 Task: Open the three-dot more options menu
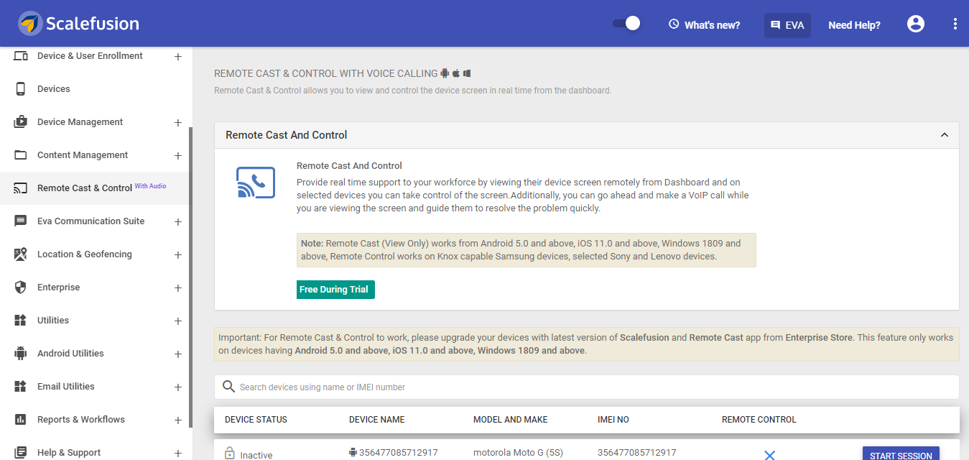point(955,24)
